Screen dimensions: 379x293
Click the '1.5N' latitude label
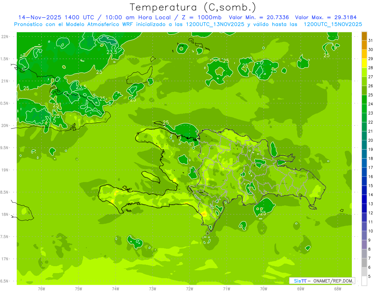(x=5, y=59)
